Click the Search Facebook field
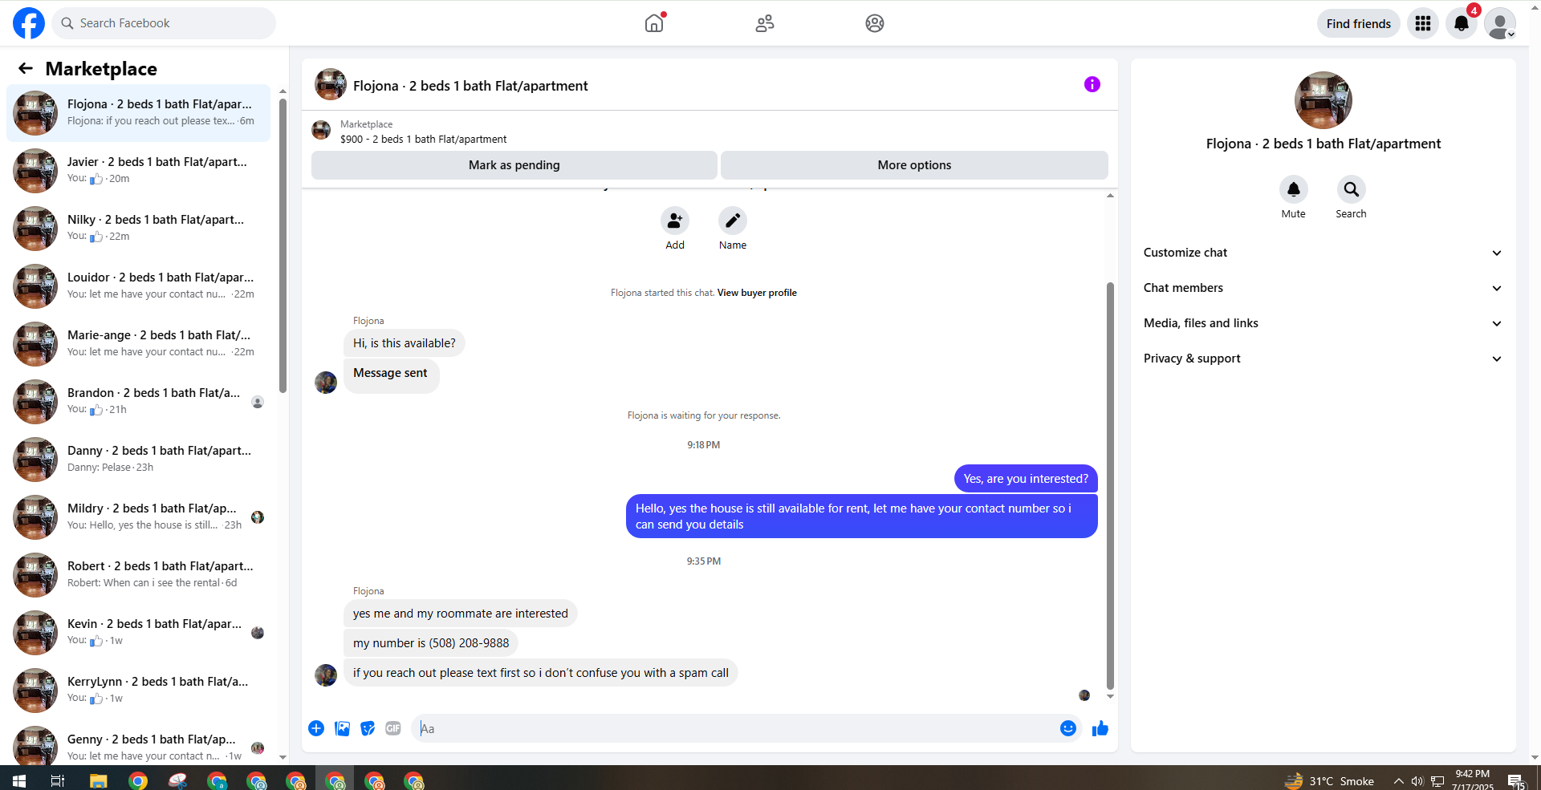 [164, 23]
